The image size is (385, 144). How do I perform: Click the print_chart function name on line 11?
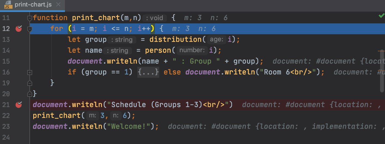tap(96, 18)
